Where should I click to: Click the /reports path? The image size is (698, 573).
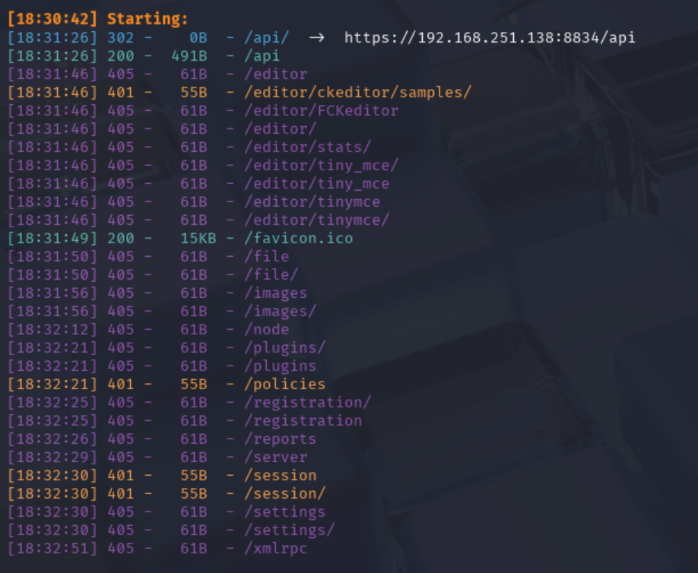[x=281, y=439]
